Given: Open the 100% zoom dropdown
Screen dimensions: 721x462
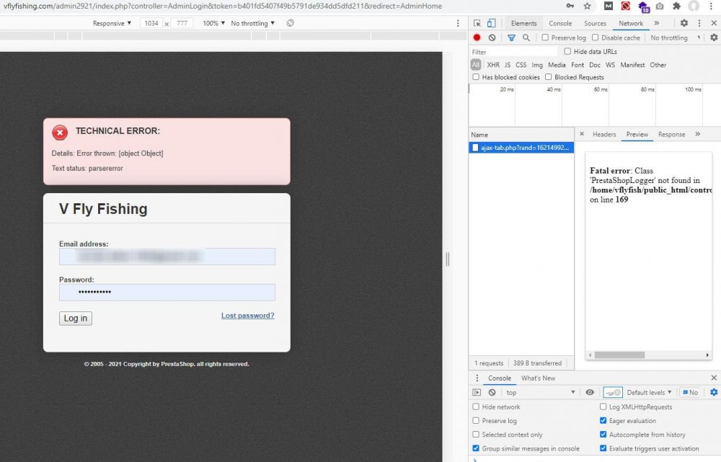Looking at the screenshot, I should [214, 23].
